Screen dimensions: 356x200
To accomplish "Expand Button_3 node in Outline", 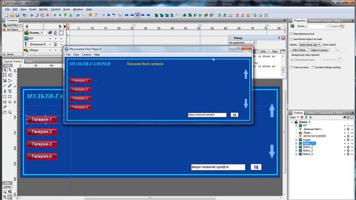I will point(296,151).
